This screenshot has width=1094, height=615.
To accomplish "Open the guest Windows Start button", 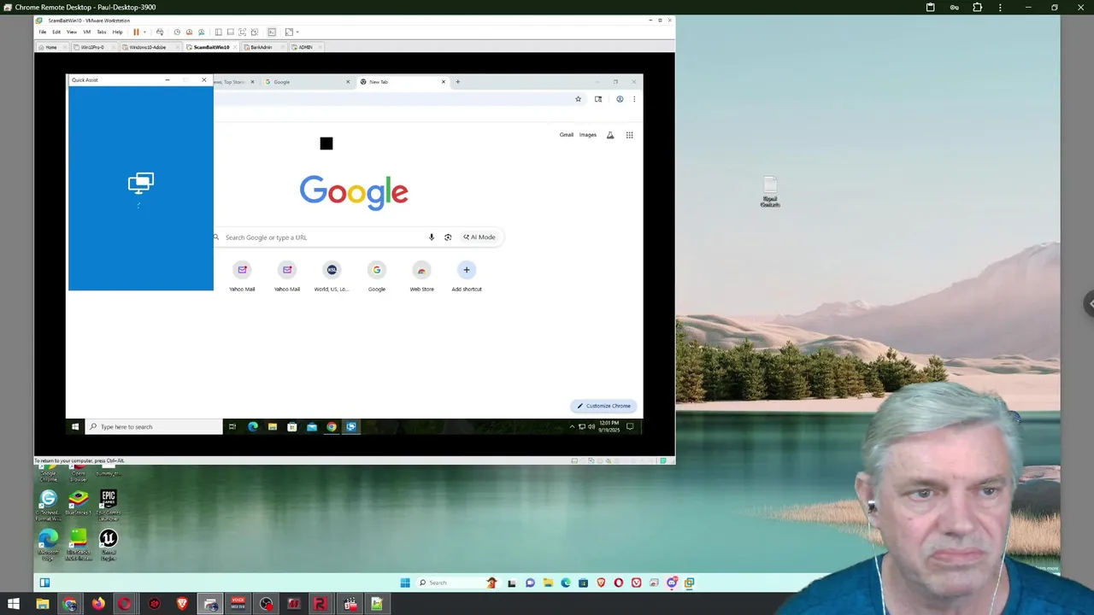I will (75, 427).
